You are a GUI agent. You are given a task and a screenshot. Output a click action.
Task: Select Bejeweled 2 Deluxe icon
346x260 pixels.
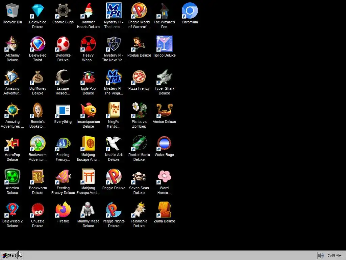click(13, 210)
